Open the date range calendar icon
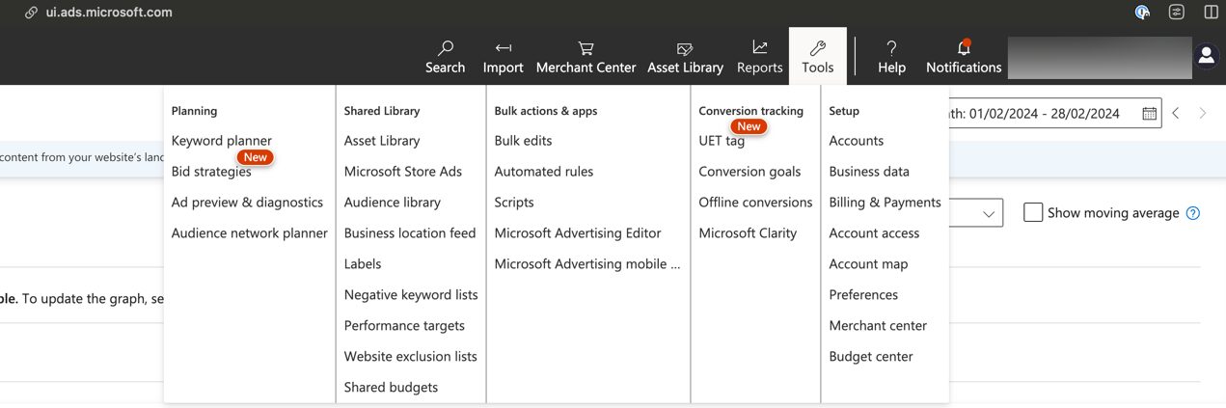The image size is (1226, 408). click(1149, 113)
